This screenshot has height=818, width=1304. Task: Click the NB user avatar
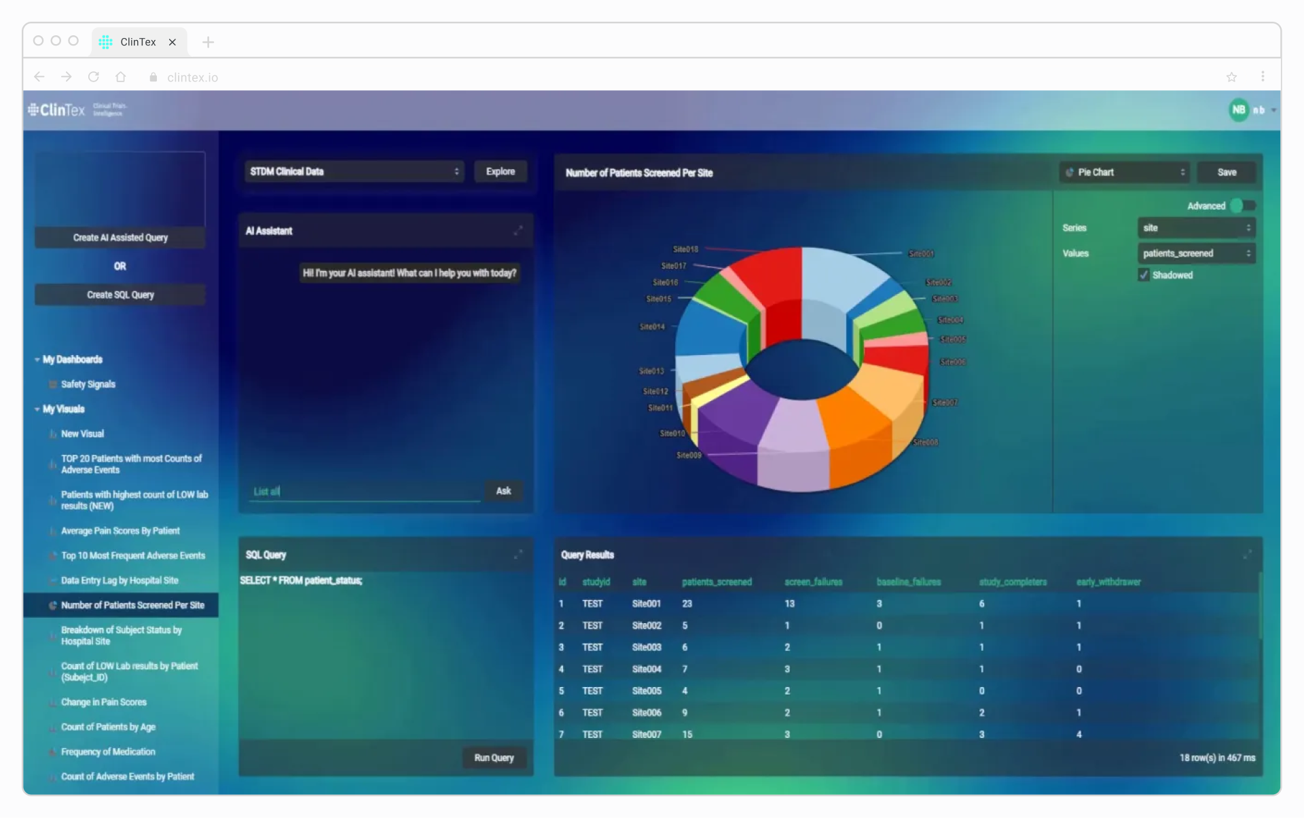point(1238,109)
